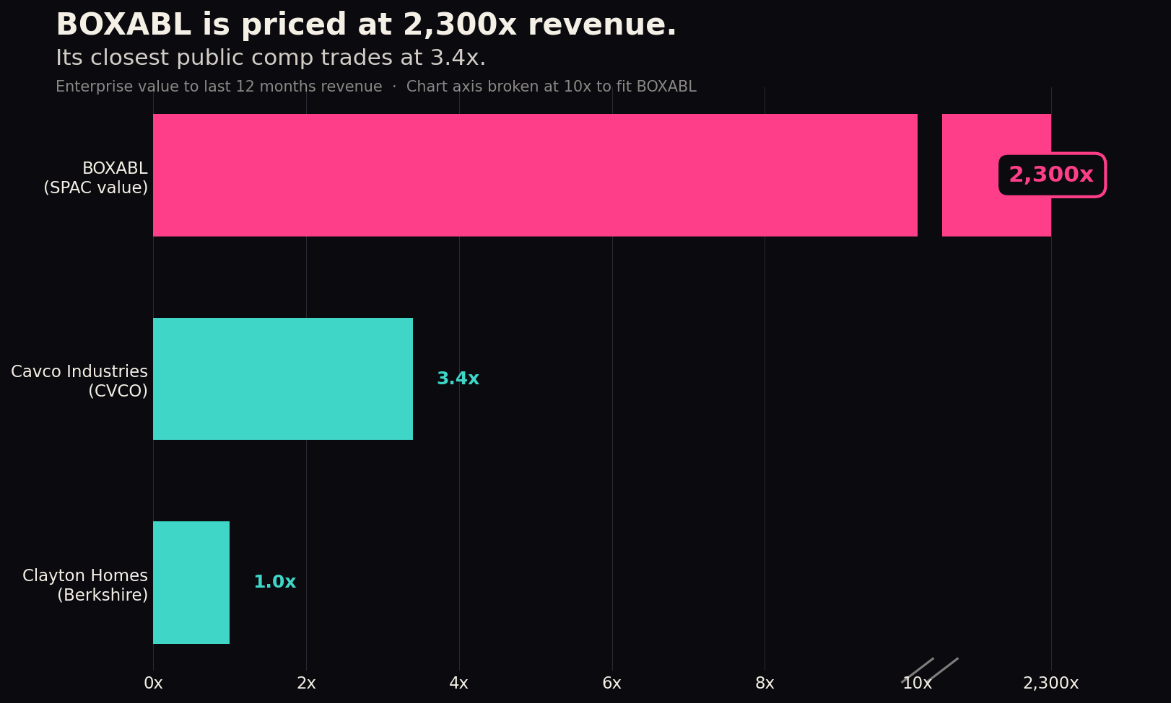The width and height of the screenshot is (1171, 703).
Task: Click the Cavco Industries (CVCO) axis label
Action: pyautogui.click(x=79, y=381)
